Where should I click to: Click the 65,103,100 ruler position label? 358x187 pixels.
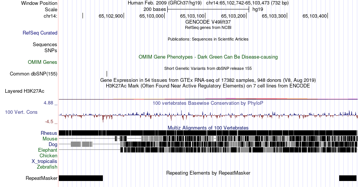(192, 16)
